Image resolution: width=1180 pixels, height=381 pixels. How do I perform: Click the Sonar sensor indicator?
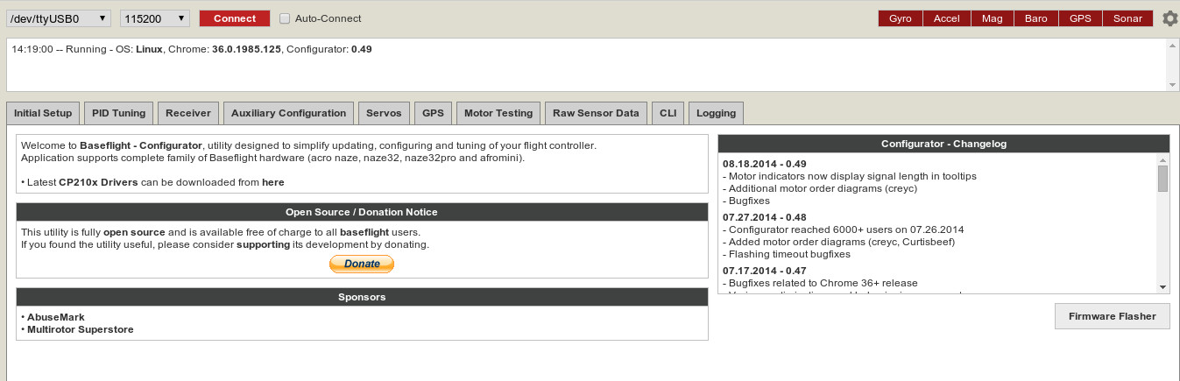pos(1127,18)
